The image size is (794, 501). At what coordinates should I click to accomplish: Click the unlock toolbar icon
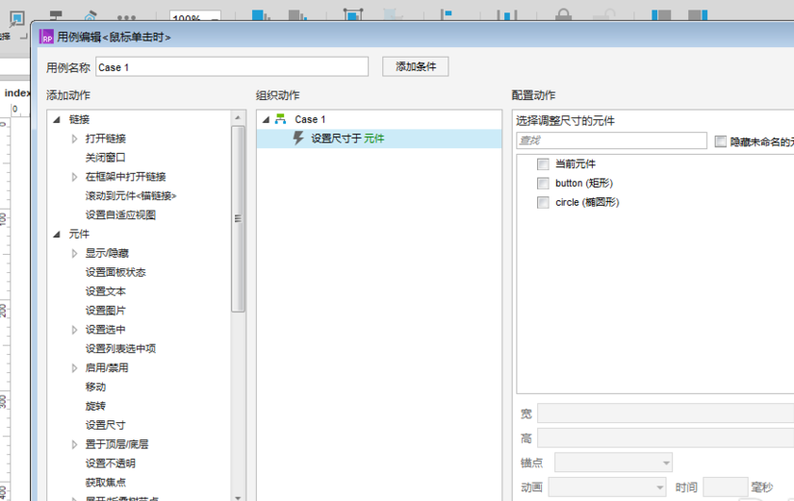pyautogui.click(x=604, y=14)
